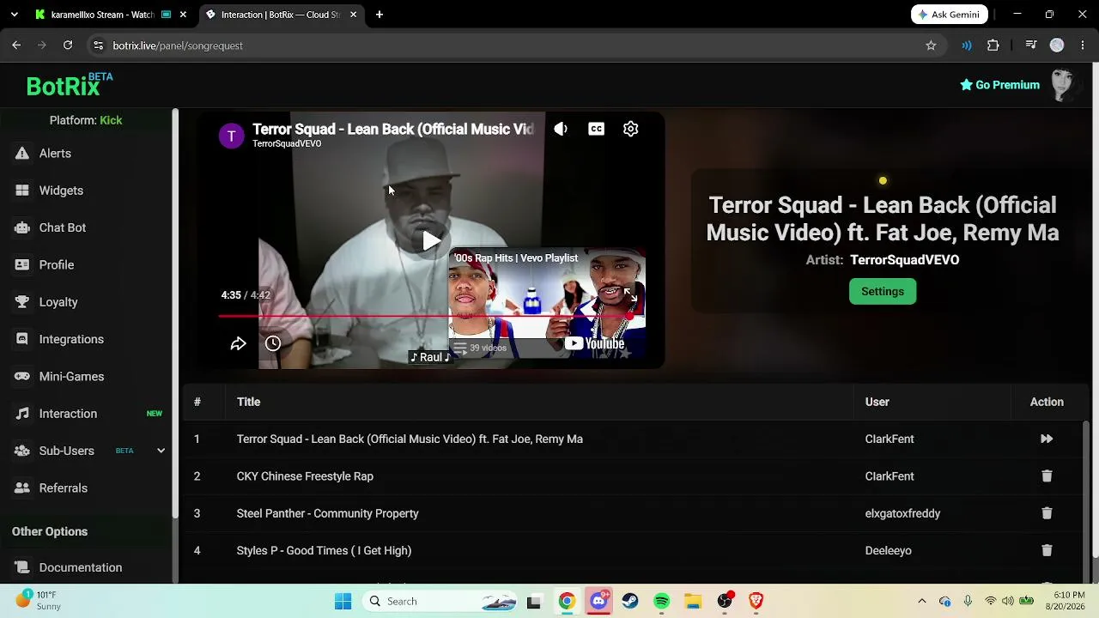
Task: Click the Interaction music note icon
Action: pyautogui.click(x=22, y=414)
